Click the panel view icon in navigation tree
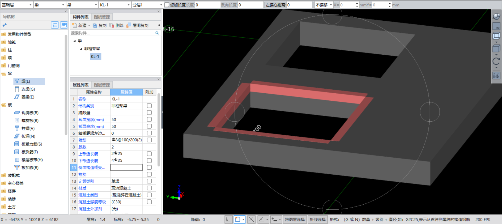Viewport: 502px width, 224px height. click(x=64, y=25)
